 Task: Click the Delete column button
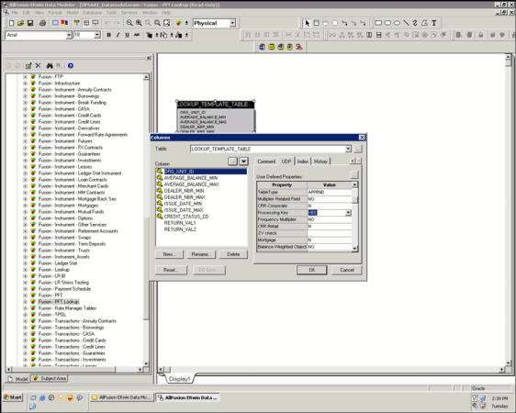tap(233, 254)
